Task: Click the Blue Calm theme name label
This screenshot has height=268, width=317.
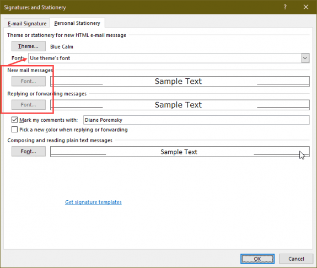Action: (62, 47)
